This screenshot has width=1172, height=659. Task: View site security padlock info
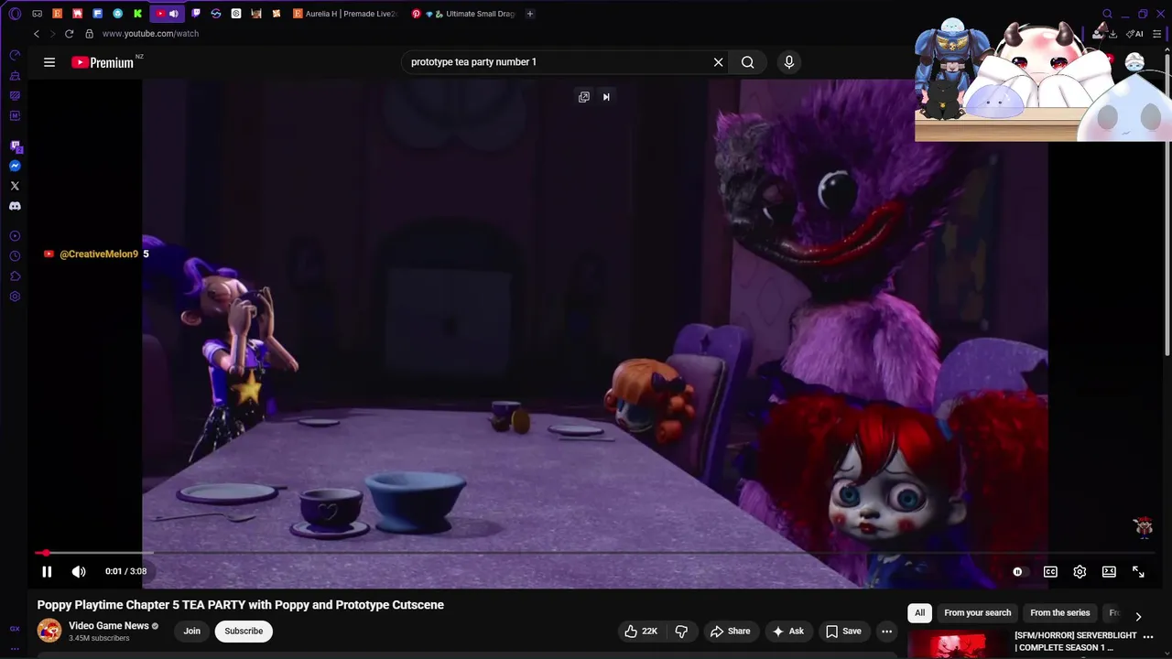tap(89, 34)
